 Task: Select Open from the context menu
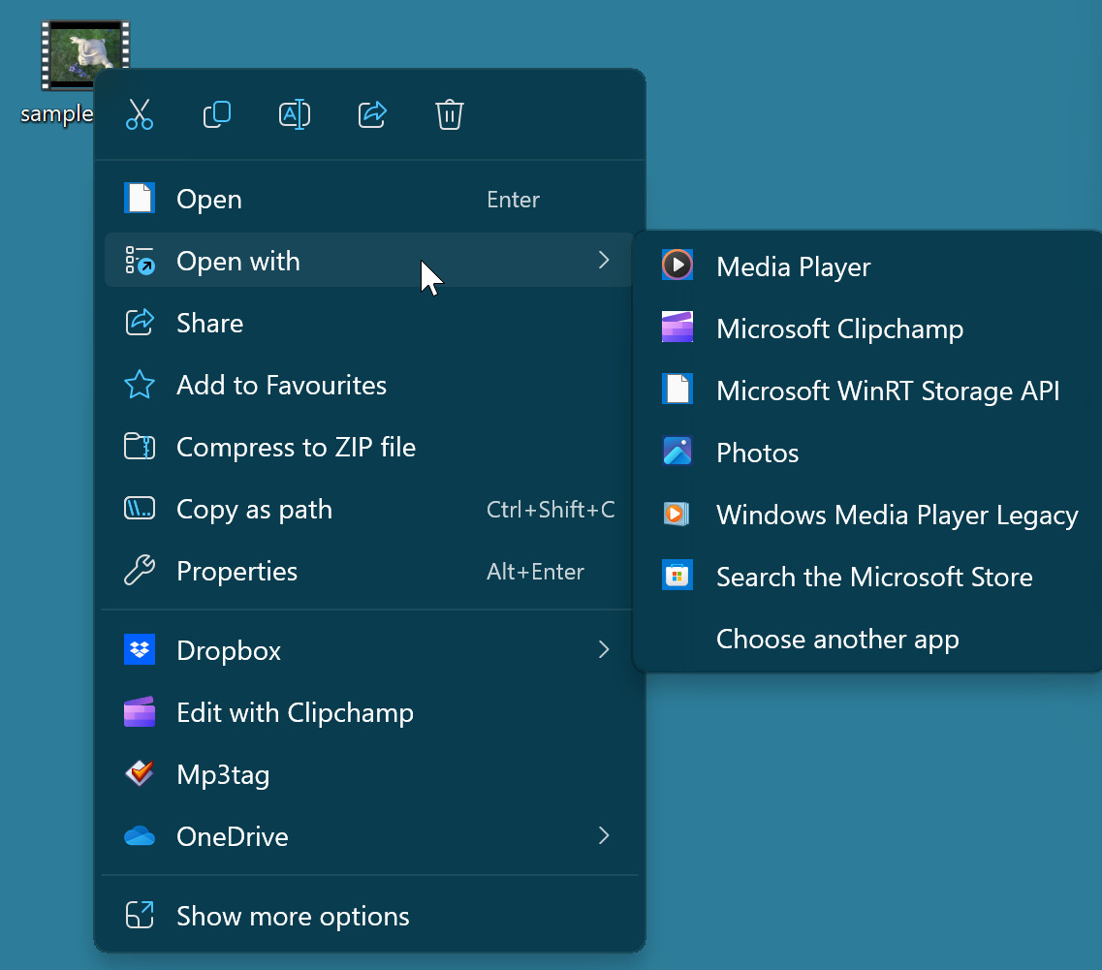click(x=208, y=199)
